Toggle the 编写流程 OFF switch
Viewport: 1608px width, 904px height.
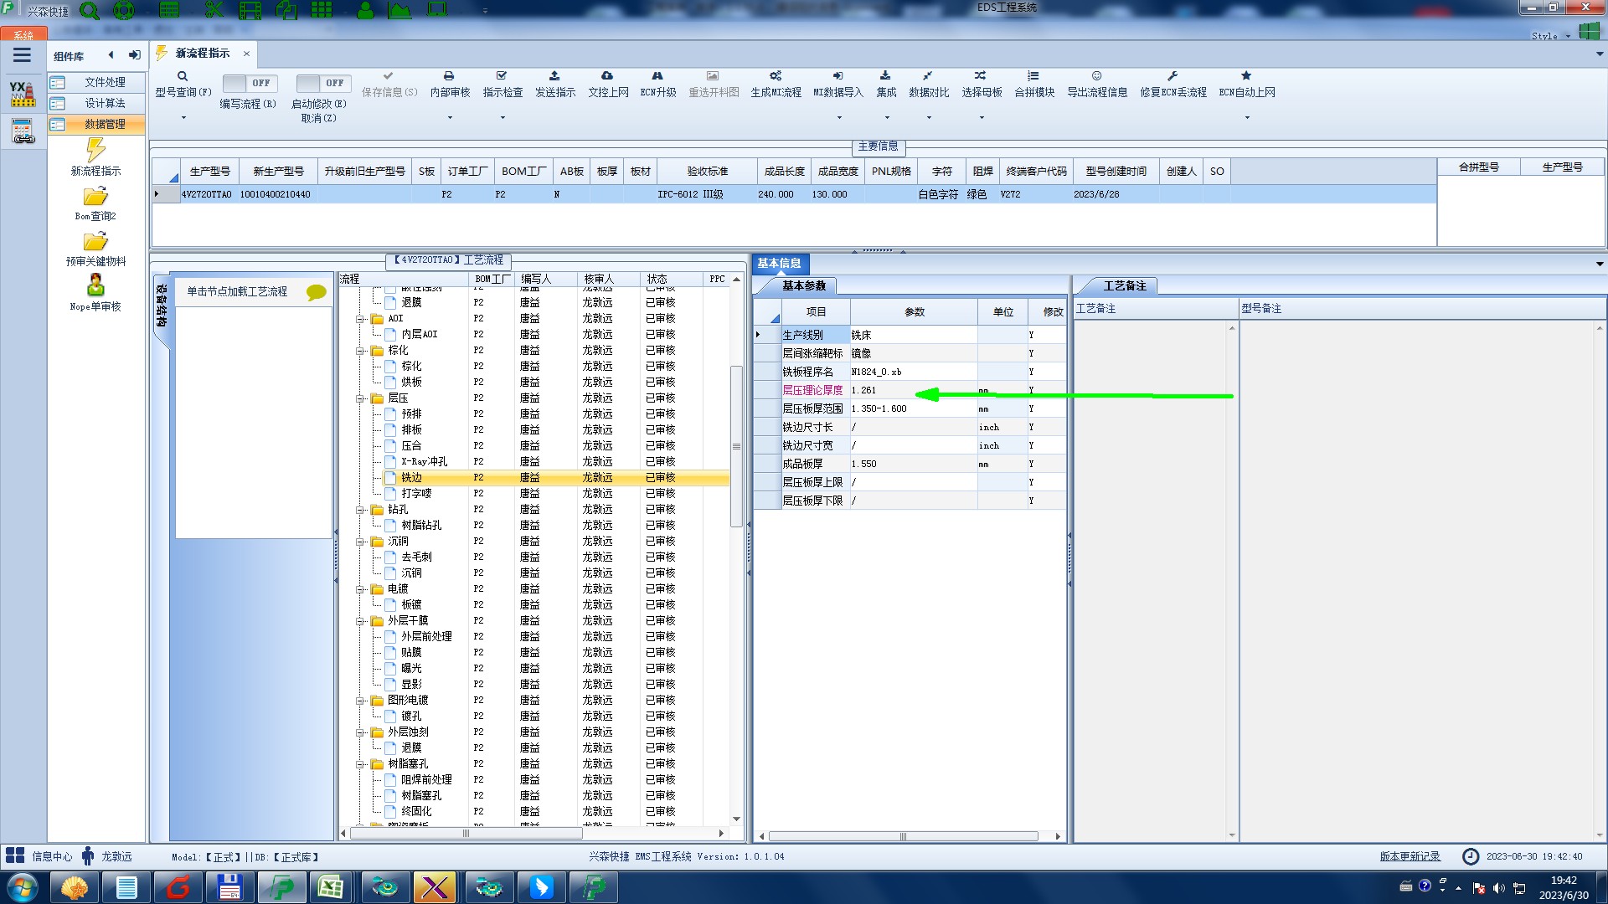coord(249,83)
